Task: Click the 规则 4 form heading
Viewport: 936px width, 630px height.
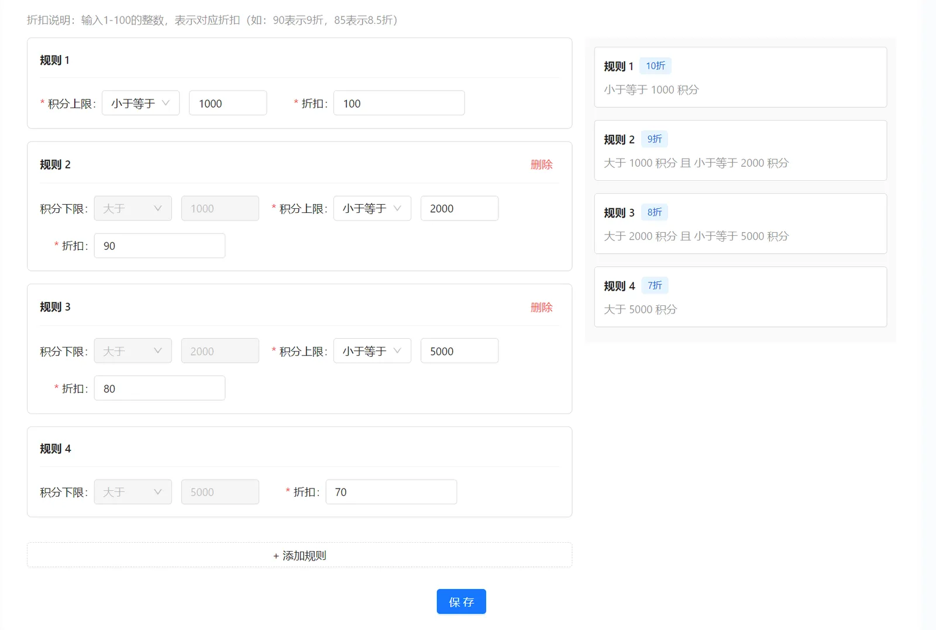Action: pos(55,449)
